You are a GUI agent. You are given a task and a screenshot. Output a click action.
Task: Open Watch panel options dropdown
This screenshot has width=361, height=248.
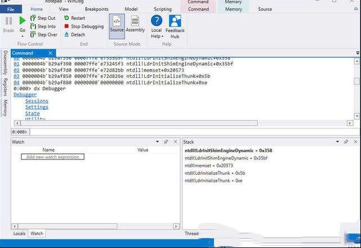tap(157, 141)
